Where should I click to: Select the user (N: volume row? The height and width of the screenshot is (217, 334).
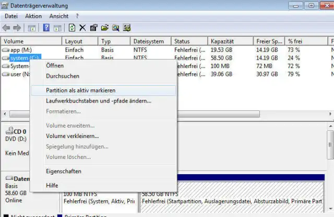pos(20,74)
